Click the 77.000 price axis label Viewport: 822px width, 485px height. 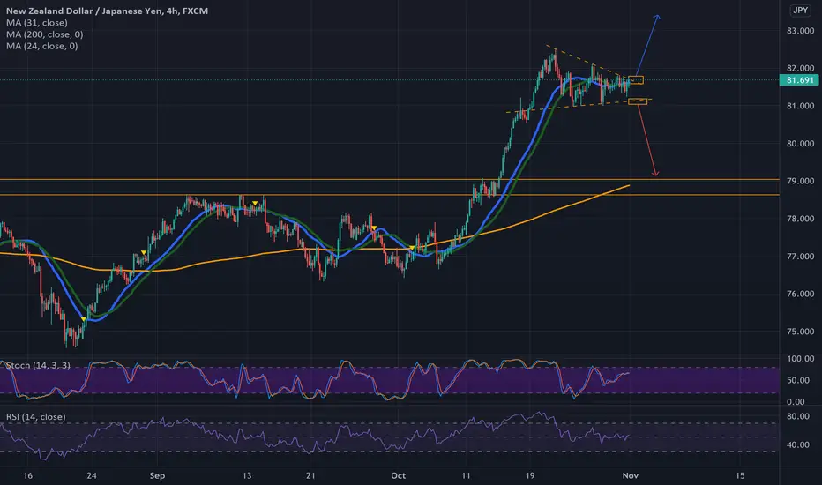(800, 257)
